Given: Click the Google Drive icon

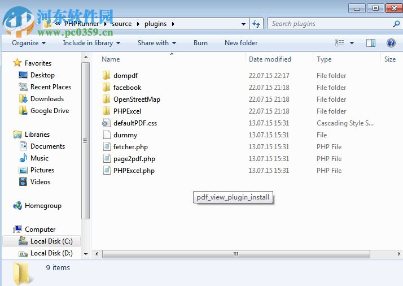Looking at the screenshot, I should [x=23, y=110].
